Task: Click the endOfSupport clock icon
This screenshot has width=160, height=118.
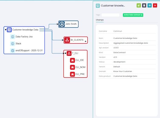Action: coord(13,50)
